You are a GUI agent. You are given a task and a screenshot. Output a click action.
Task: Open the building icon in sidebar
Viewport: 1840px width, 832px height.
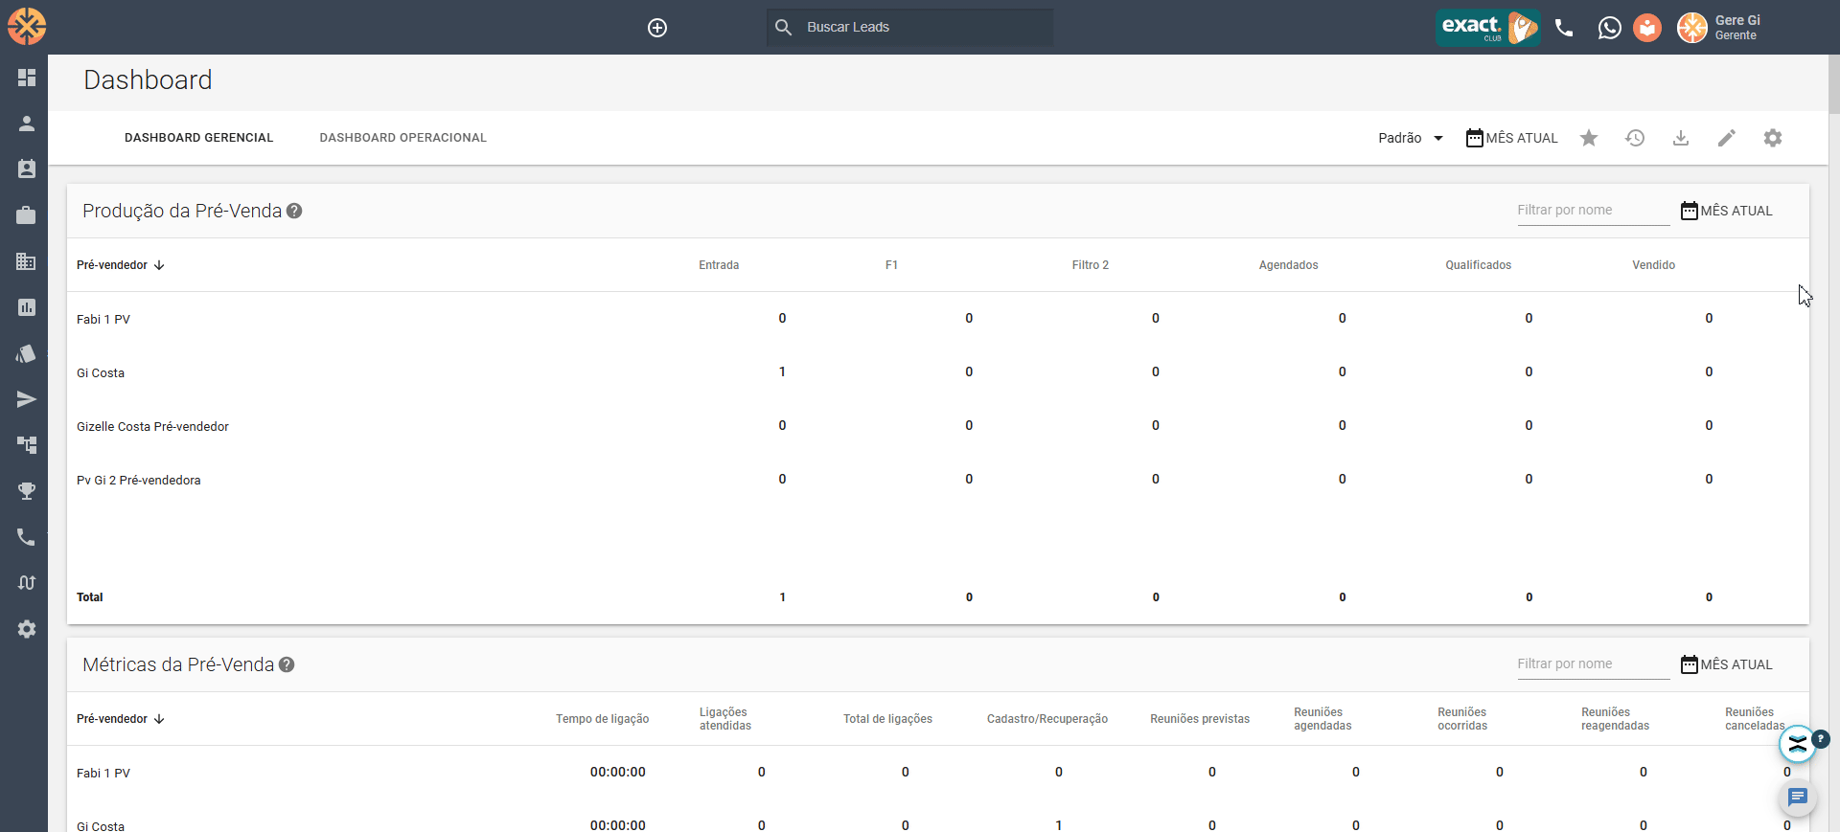[27, 261]
